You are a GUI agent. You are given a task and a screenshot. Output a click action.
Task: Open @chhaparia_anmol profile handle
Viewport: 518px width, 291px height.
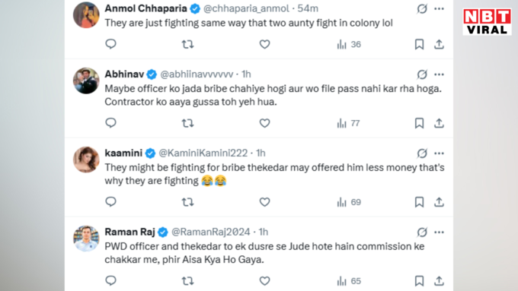[246, 8]
